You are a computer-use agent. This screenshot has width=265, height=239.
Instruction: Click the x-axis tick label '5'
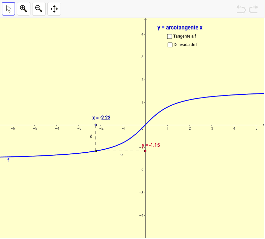(x=257, y=128)
